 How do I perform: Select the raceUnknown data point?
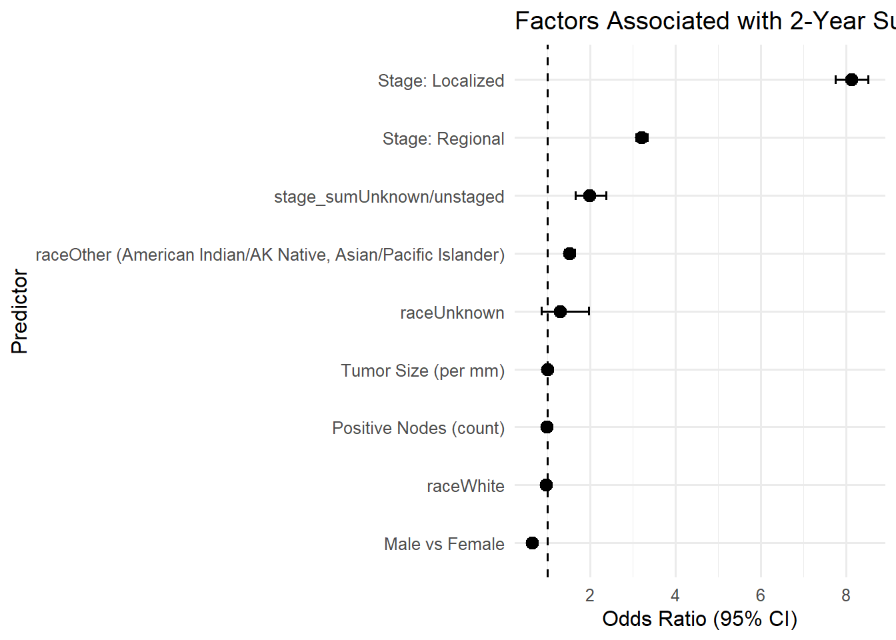[x=560, y=312]
